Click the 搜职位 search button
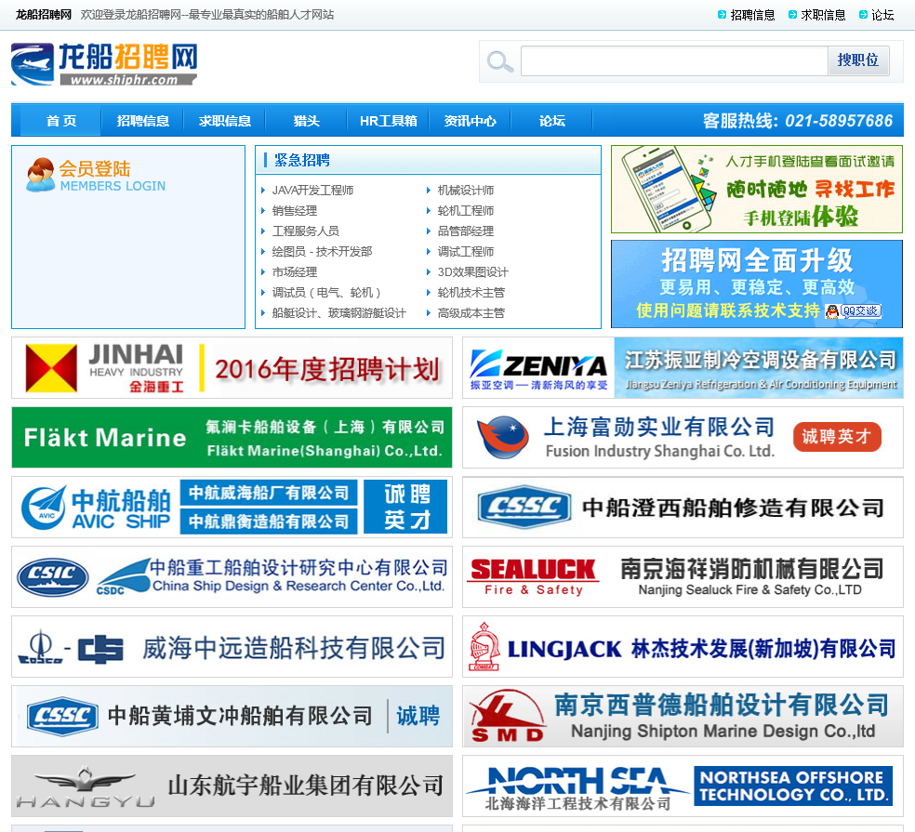 [x=857, y=60]
